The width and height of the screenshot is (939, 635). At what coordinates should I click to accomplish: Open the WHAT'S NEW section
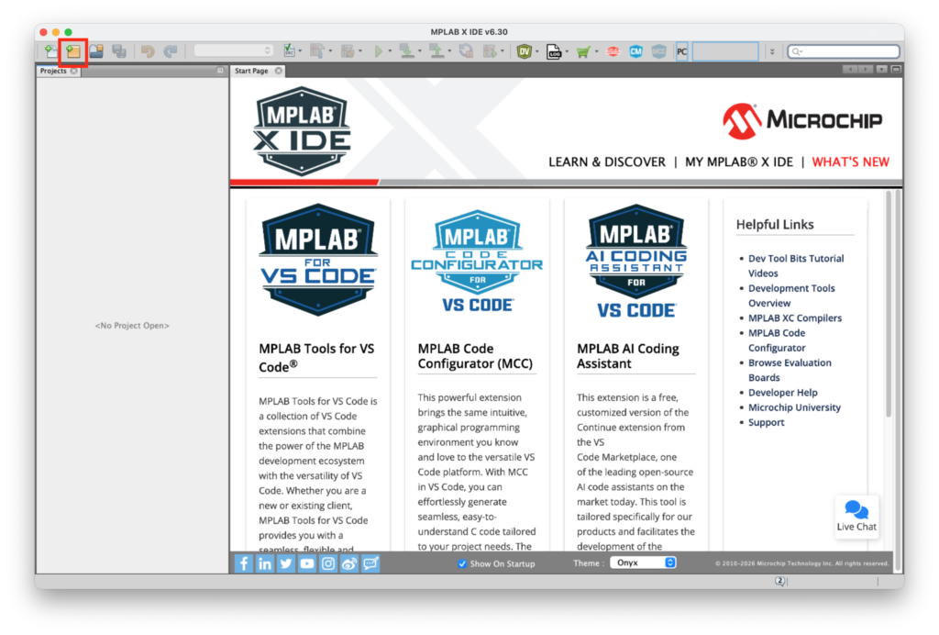click(x=850, y=162)
